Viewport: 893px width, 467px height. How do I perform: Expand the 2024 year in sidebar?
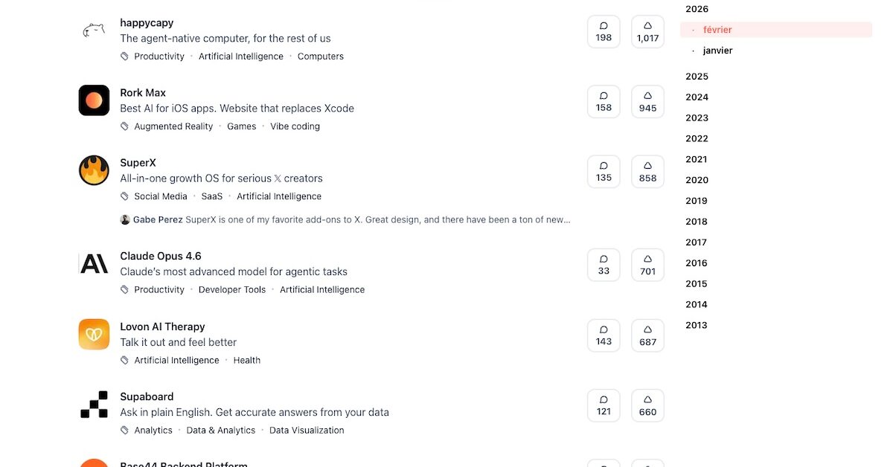(x=697, y=97)
